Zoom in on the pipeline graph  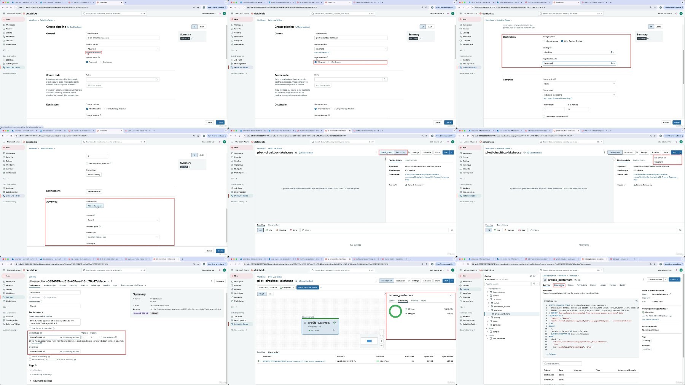pyautogui.click(x=381, y=341)
